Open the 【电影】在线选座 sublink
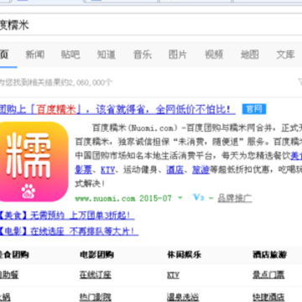This screenshot has width=302, height=302. 69,232
